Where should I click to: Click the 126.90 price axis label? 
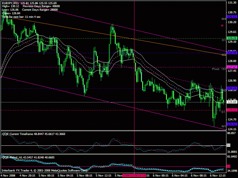point(232,80)
